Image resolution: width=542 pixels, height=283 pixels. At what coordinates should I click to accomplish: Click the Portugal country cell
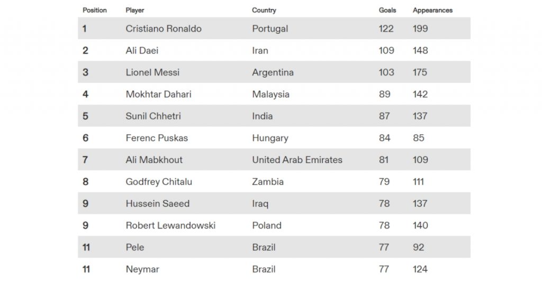(x=270, y=29)
